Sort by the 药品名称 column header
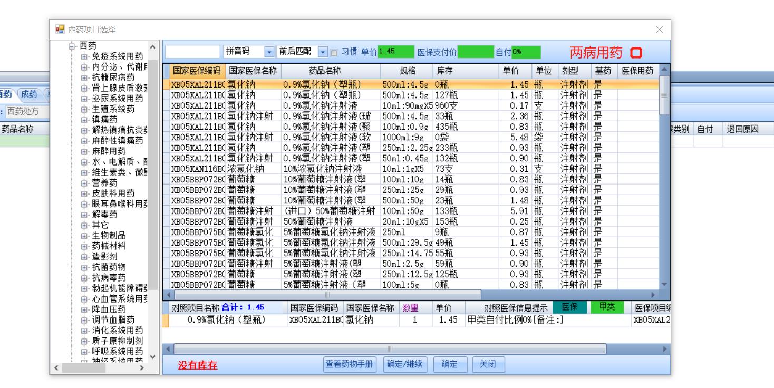This screenshot has width=774, height=388. click(330, 71)
